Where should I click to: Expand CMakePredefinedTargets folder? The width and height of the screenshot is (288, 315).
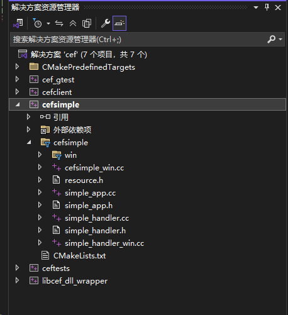(18, 67)
